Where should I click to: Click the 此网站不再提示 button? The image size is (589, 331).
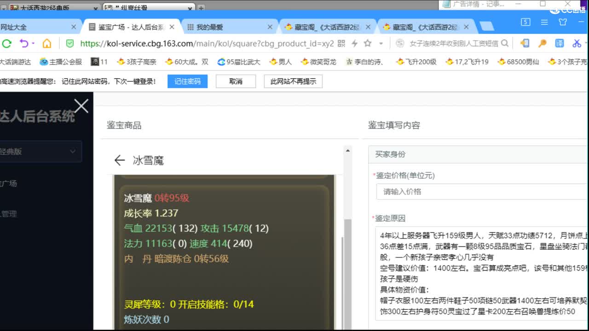click(x=293, y=81)
